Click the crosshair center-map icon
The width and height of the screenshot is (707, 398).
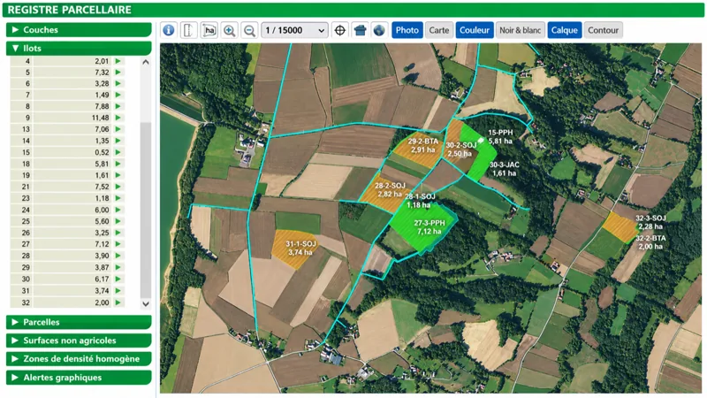pos(340,30)
